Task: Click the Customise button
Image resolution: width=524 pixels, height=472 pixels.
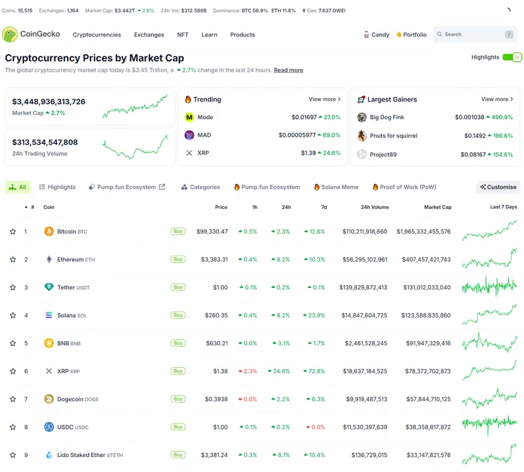Action: (498, 187)
